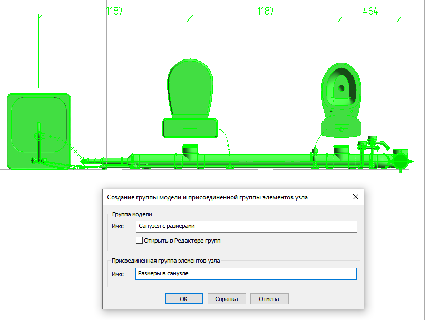Viewport: 430px width, 320px height.
Task: Select the left 1187 dimension text
Action: coord(114,11)
